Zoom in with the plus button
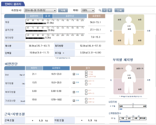The height and width of the screenshot is (125, 156). click(x=110, y=10)
